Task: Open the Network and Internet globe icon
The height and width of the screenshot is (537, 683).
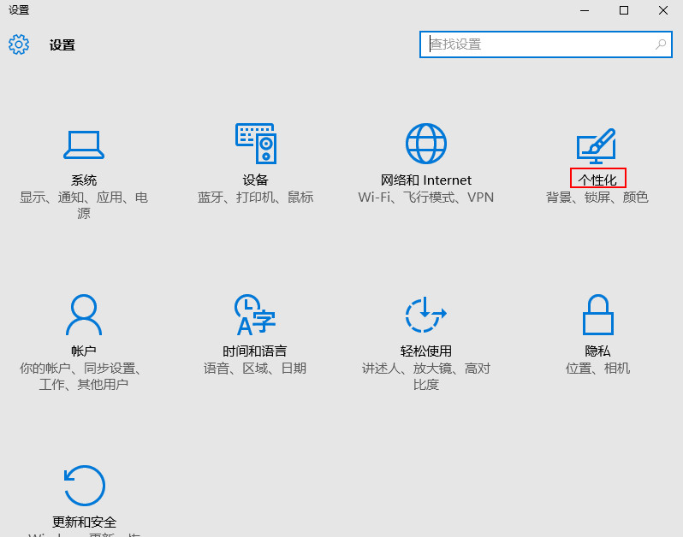Action: (x=426, y=144)
